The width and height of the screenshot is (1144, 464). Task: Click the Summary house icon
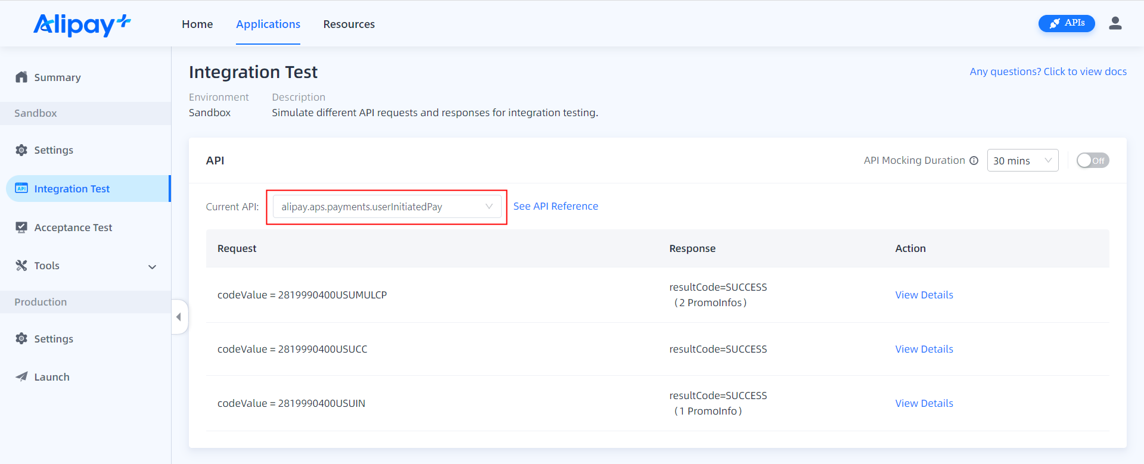21,77
